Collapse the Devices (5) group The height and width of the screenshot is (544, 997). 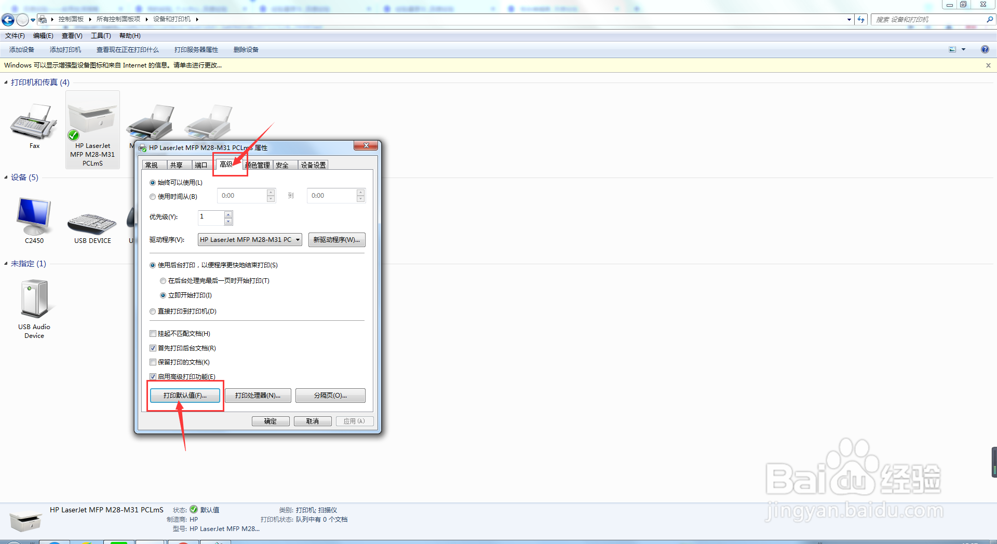tap(6, 178)
